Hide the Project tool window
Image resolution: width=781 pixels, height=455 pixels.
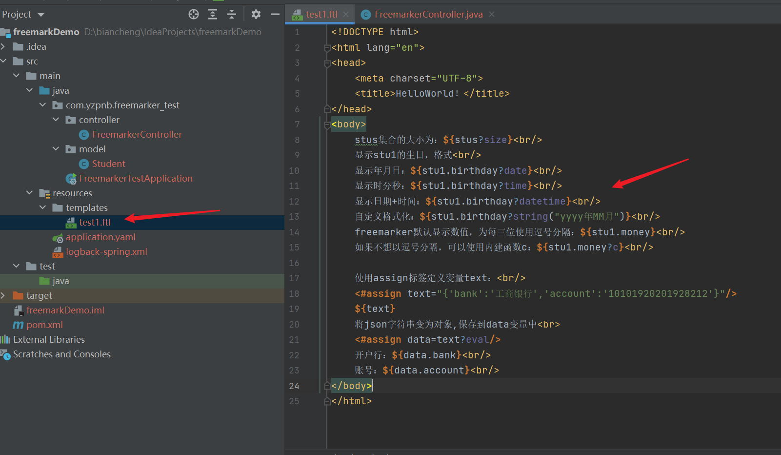(275, 14)
